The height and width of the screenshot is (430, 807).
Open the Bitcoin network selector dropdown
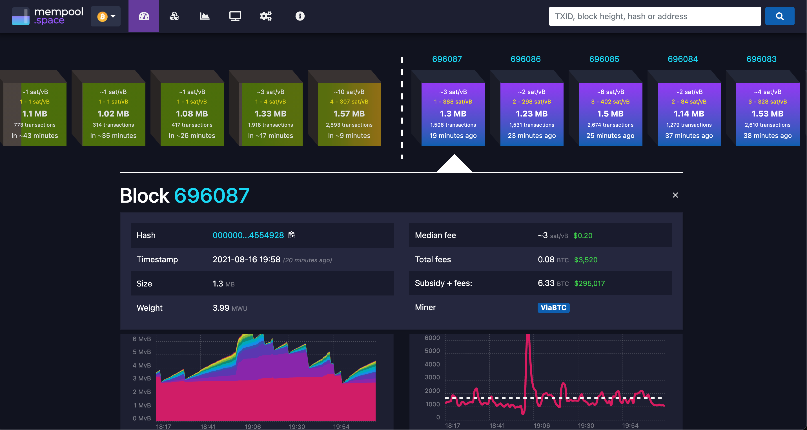click(x=106, y=16)
